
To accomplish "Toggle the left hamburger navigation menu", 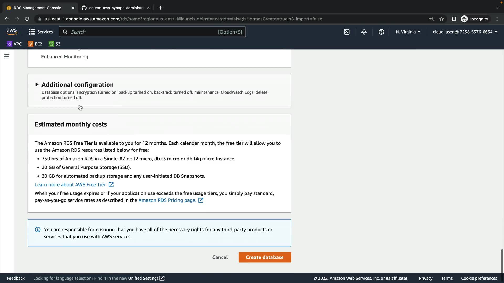I will (x=7, y=56).
